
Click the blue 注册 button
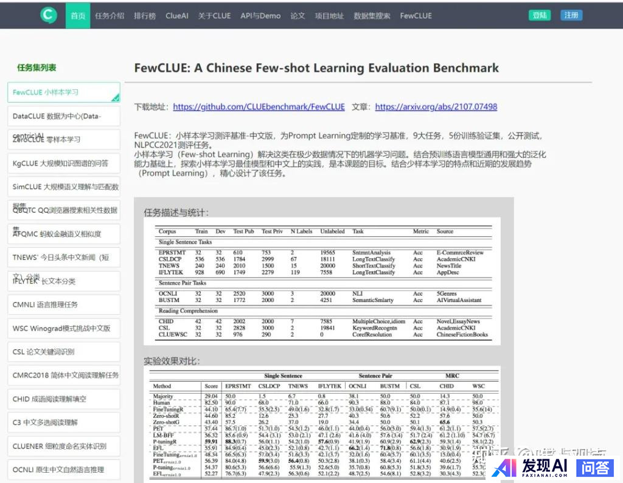(571, 15)
